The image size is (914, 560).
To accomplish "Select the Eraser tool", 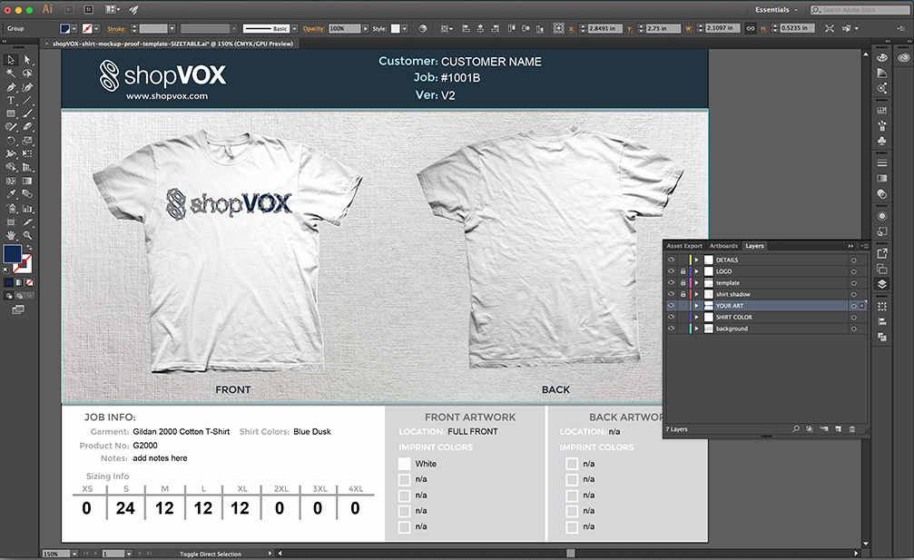I will point(27,127).
